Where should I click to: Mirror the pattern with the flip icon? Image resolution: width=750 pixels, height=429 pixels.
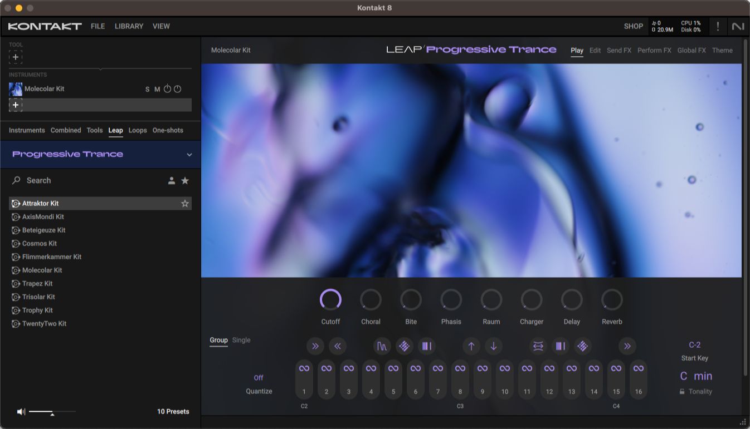[538, 346]
